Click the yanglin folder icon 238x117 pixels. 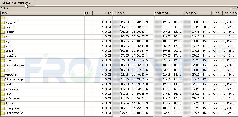click(3, 75)
